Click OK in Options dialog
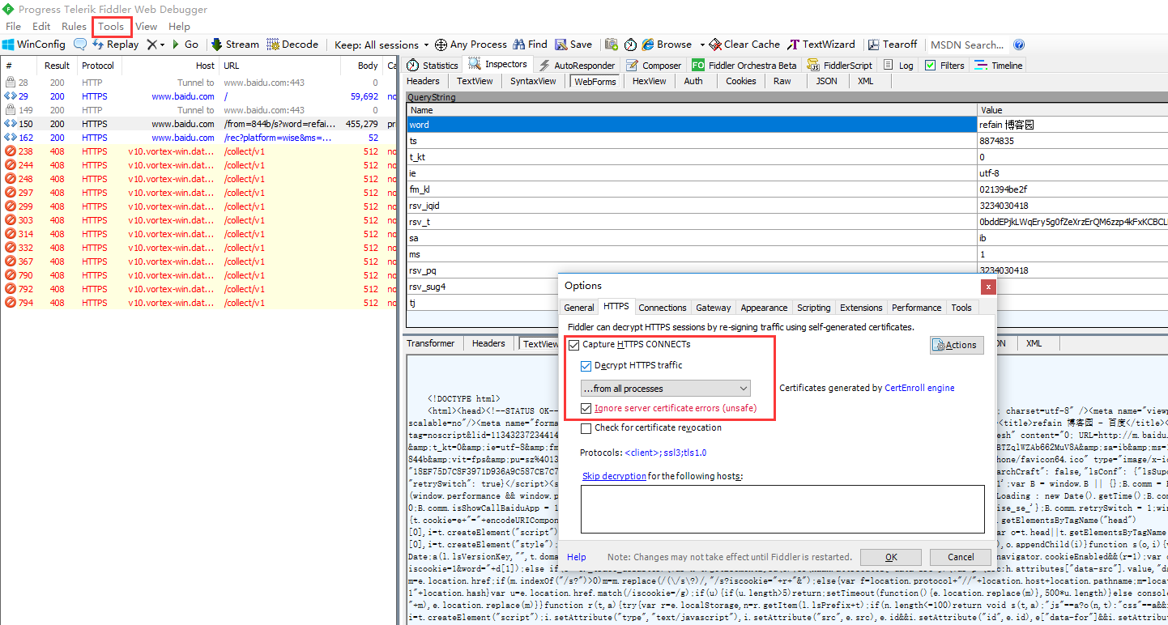 891,557
